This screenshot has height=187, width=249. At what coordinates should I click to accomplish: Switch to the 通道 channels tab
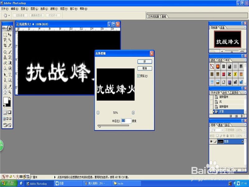pos(220,125)
